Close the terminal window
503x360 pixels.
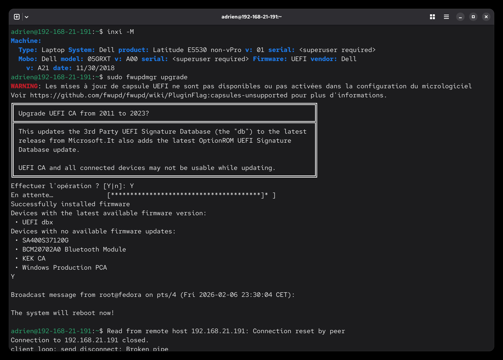click(x=486, y=17)
